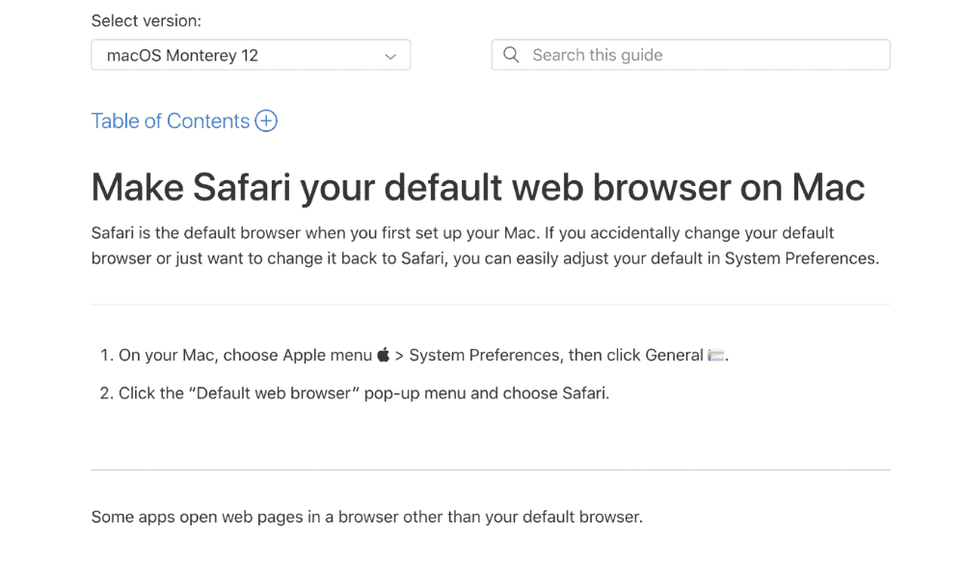Open the Table of Contents link
This screenshot has height=562, width=964.
(171, 120)
